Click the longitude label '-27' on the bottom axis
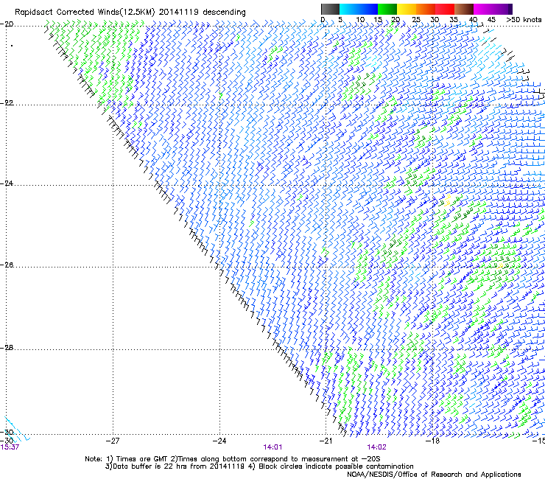Image resolution: width=545 pixels, height=479 pixels. pos(113,441)
